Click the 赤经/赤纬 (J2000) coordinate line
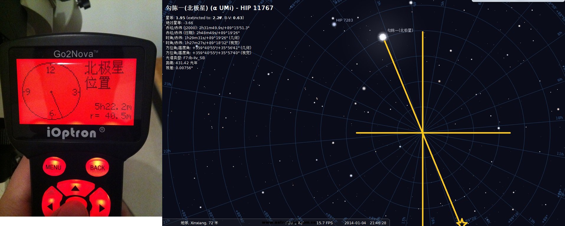Screen dimensions: 565x226 click(x=207, y=28)
